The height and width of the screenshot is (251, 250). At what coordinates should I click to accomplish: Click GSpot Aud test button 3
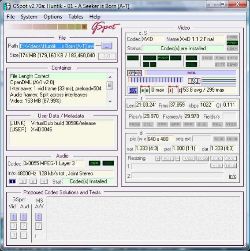tap(24, 235)
